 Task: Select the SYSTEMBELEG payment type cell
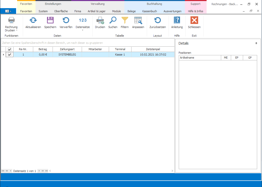(x=67, y=55)
